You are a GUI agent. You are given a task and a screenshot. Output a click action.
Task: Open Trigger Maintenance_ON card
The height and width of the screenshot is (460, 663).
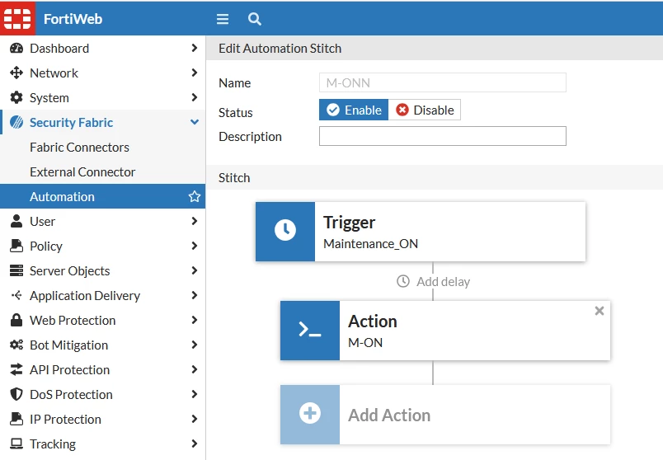421,232
